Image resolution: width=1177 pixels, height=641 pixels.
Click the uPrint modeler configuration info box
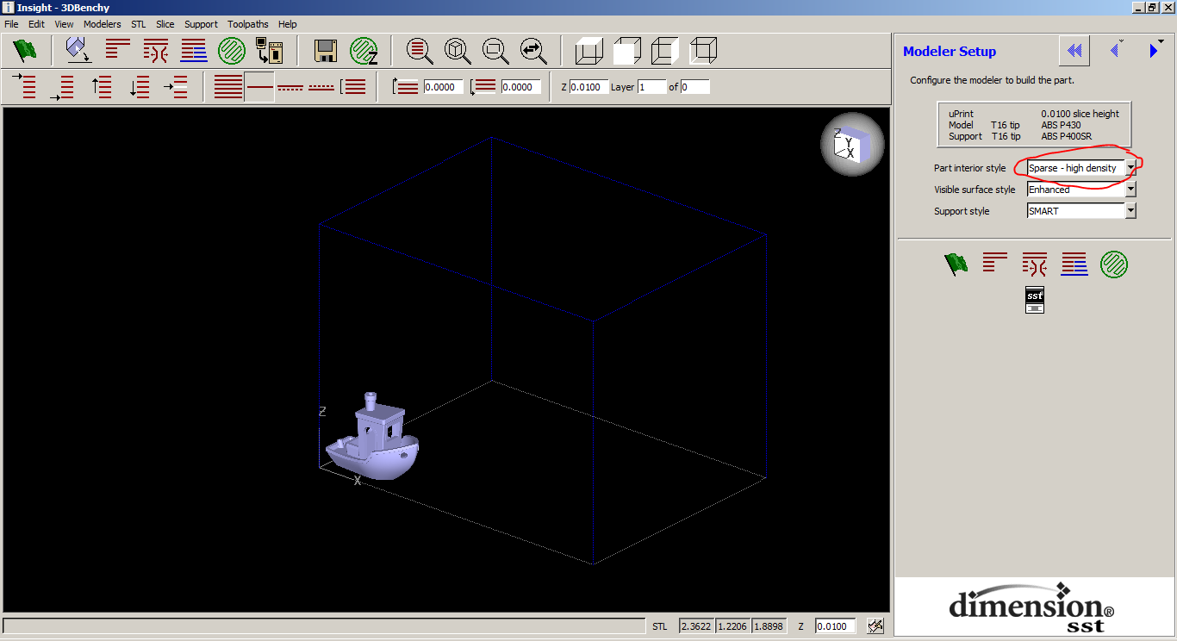tap(1034, 125)
